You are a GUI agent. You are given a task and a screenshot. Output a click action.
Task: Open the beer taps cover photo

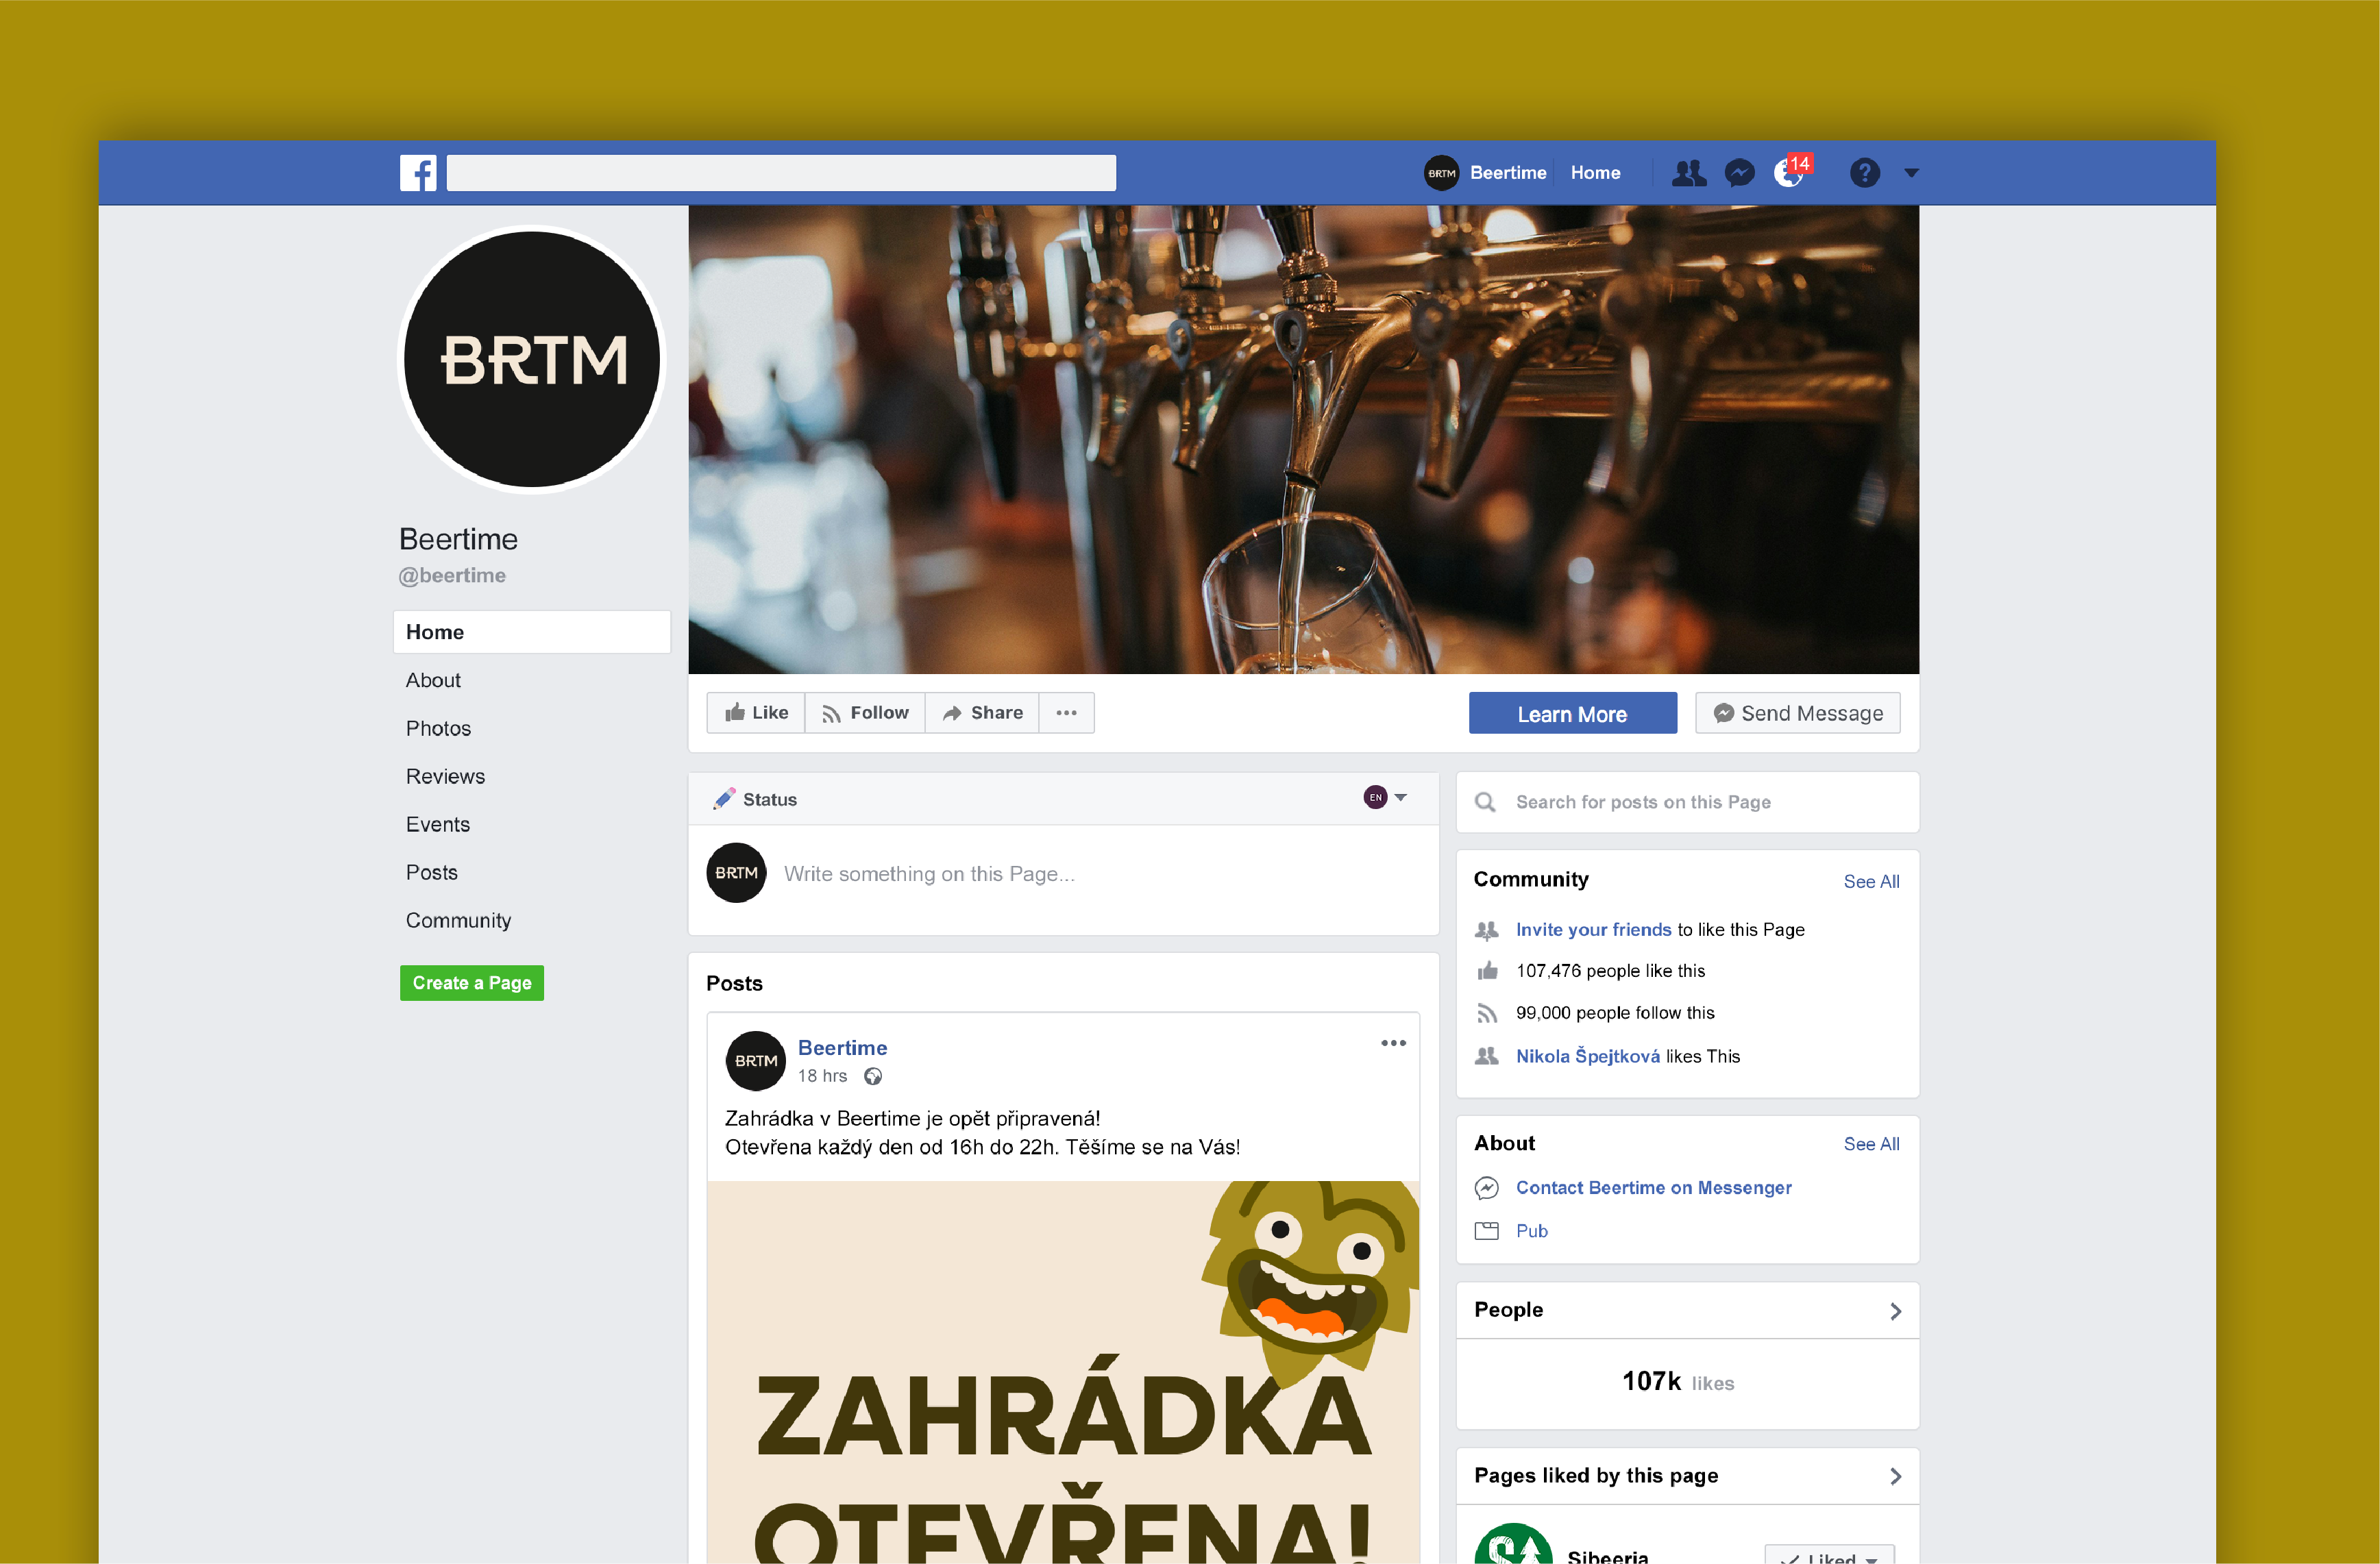coord(1303,438)
